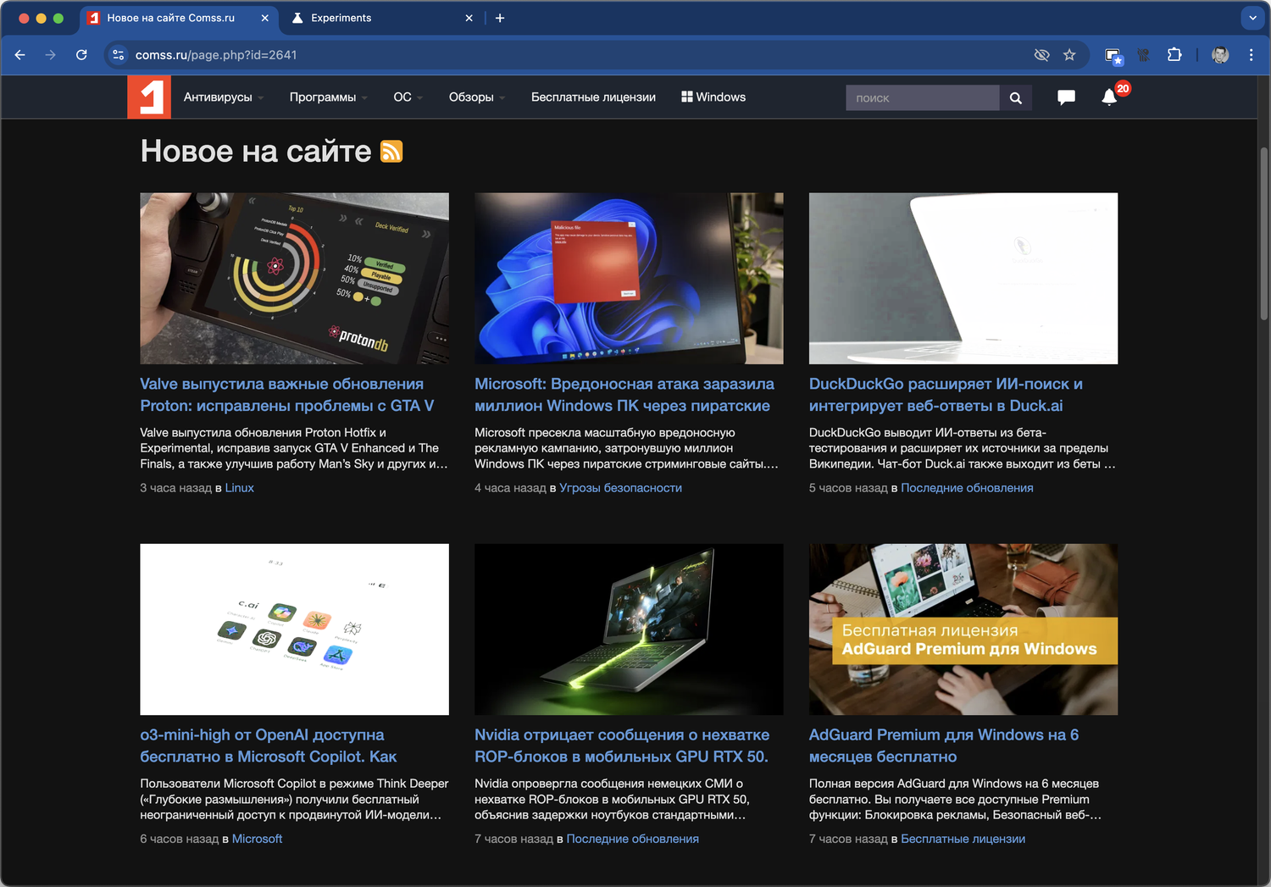Expand the Антивирусы dropdown menu
Viewport: 1271px width, 887px height.
click(x=224, y=97)
